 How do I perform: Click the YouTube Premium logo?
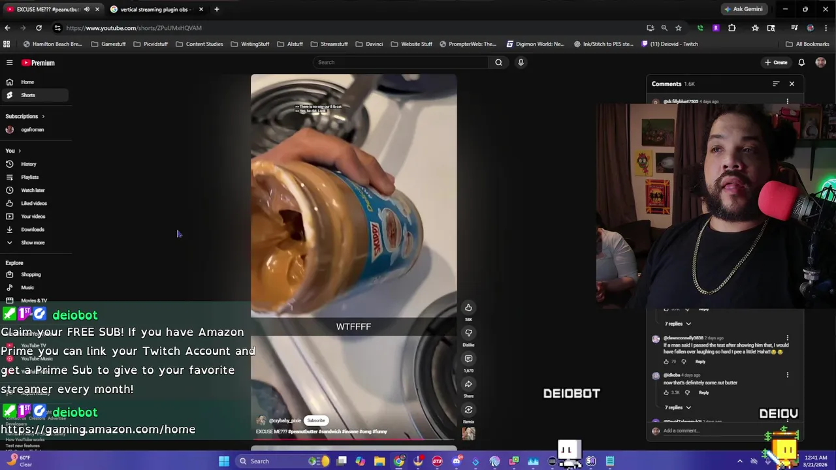(38, 63)
